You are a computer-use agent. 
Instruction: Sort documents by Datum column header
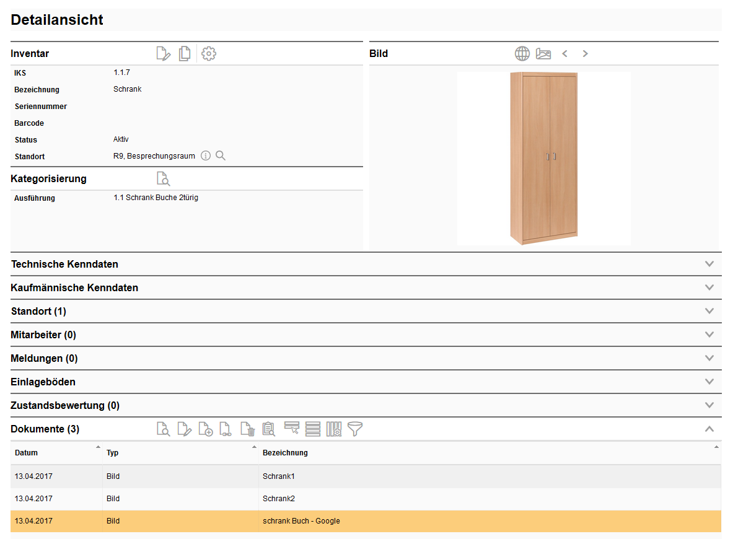click(27, 453)
